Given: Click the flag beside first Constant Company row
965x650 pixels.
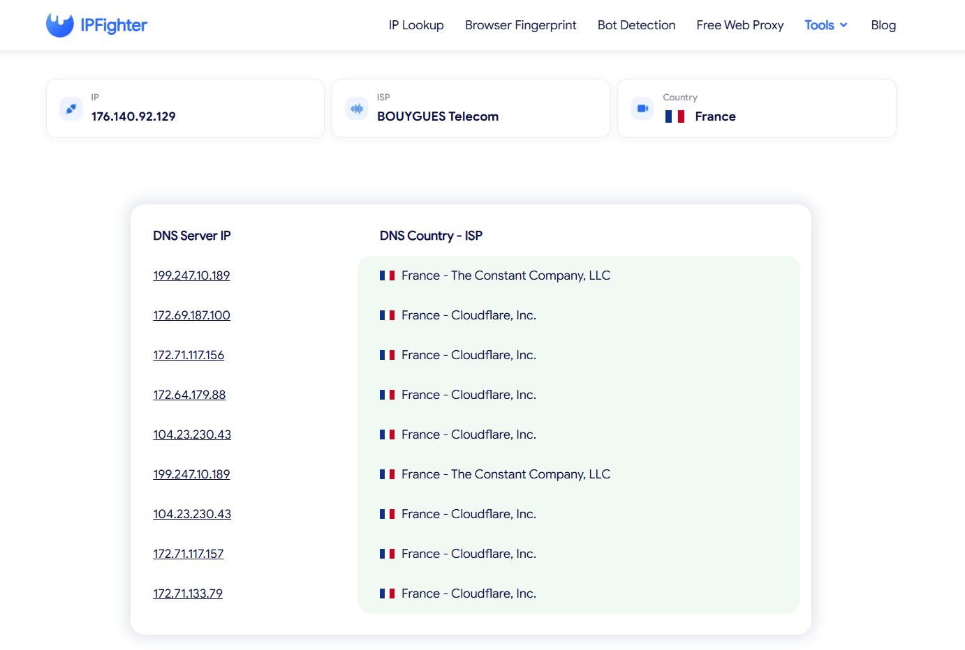Looking at the screenshot, I should (x=387, y=275).
